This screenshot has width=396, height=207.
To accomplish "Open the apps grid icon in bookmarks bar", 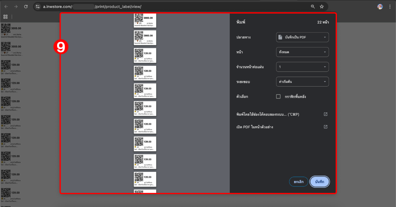I will point(6,17).
